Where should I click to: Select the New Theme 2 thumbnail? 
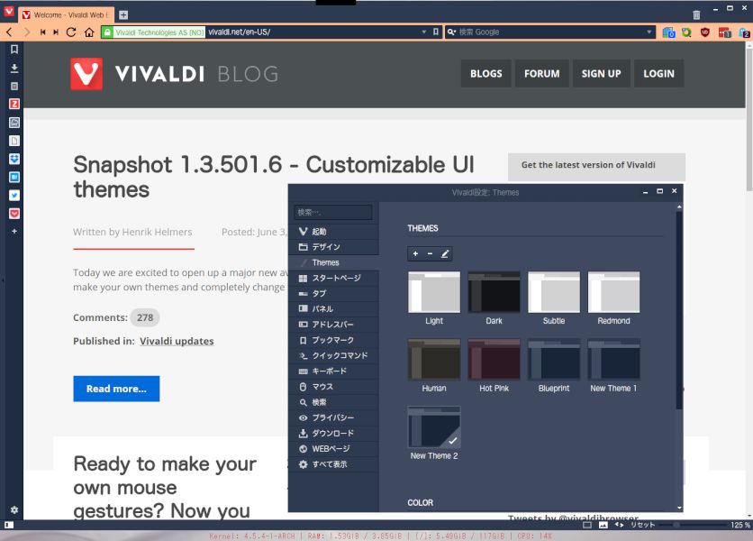pyautogui.click(x=434, y=427)
